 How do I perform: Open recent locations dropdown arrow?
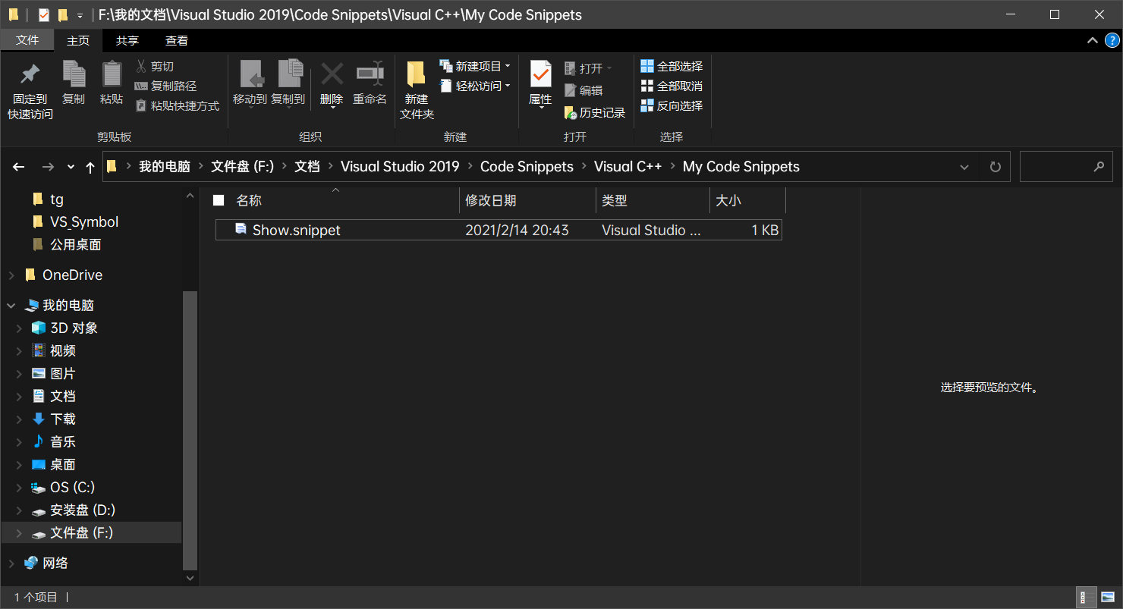click(71, 167)
